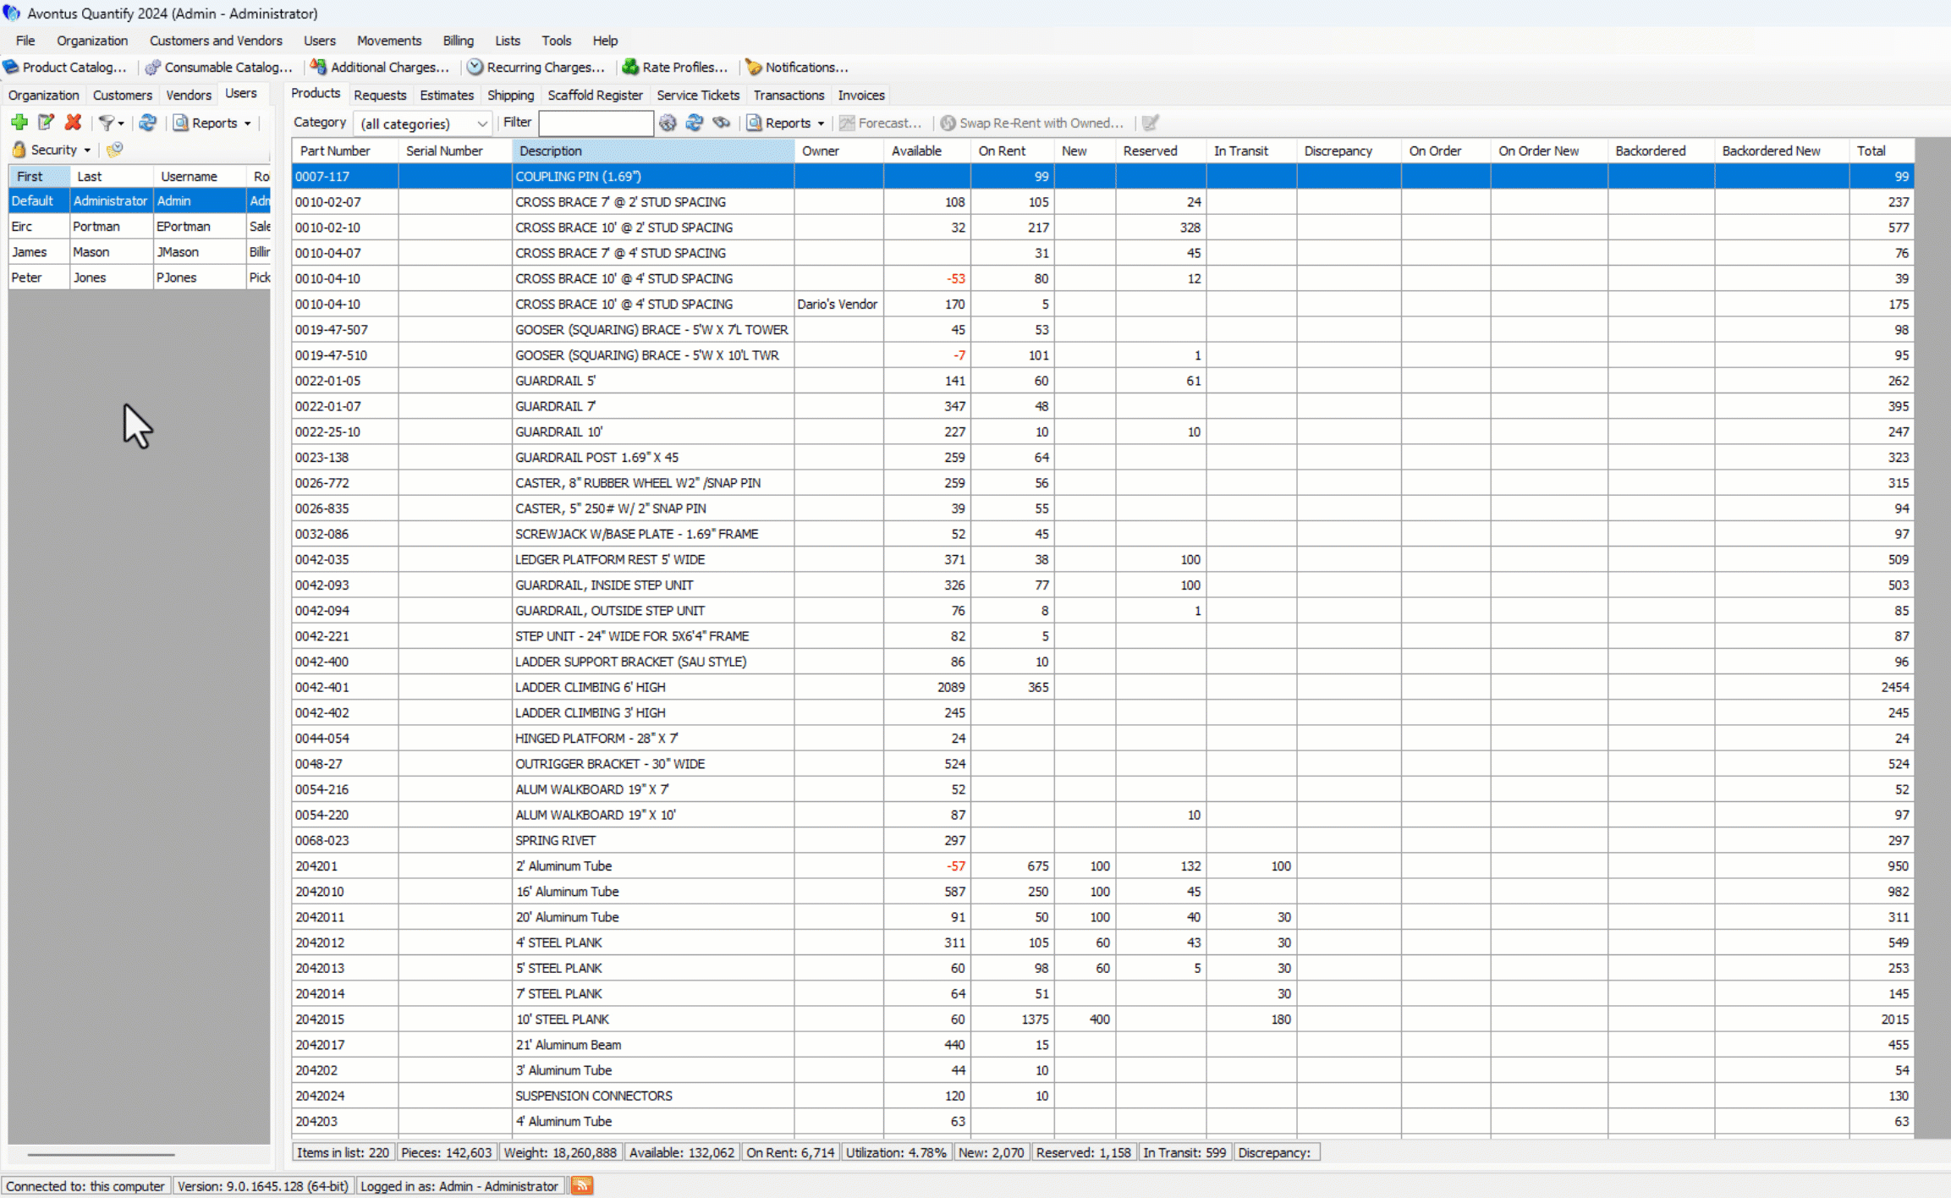Screen dimensions: 1951x1198
Task: Open the filter funnel dropdown arrow
Action: pos(120,123)
